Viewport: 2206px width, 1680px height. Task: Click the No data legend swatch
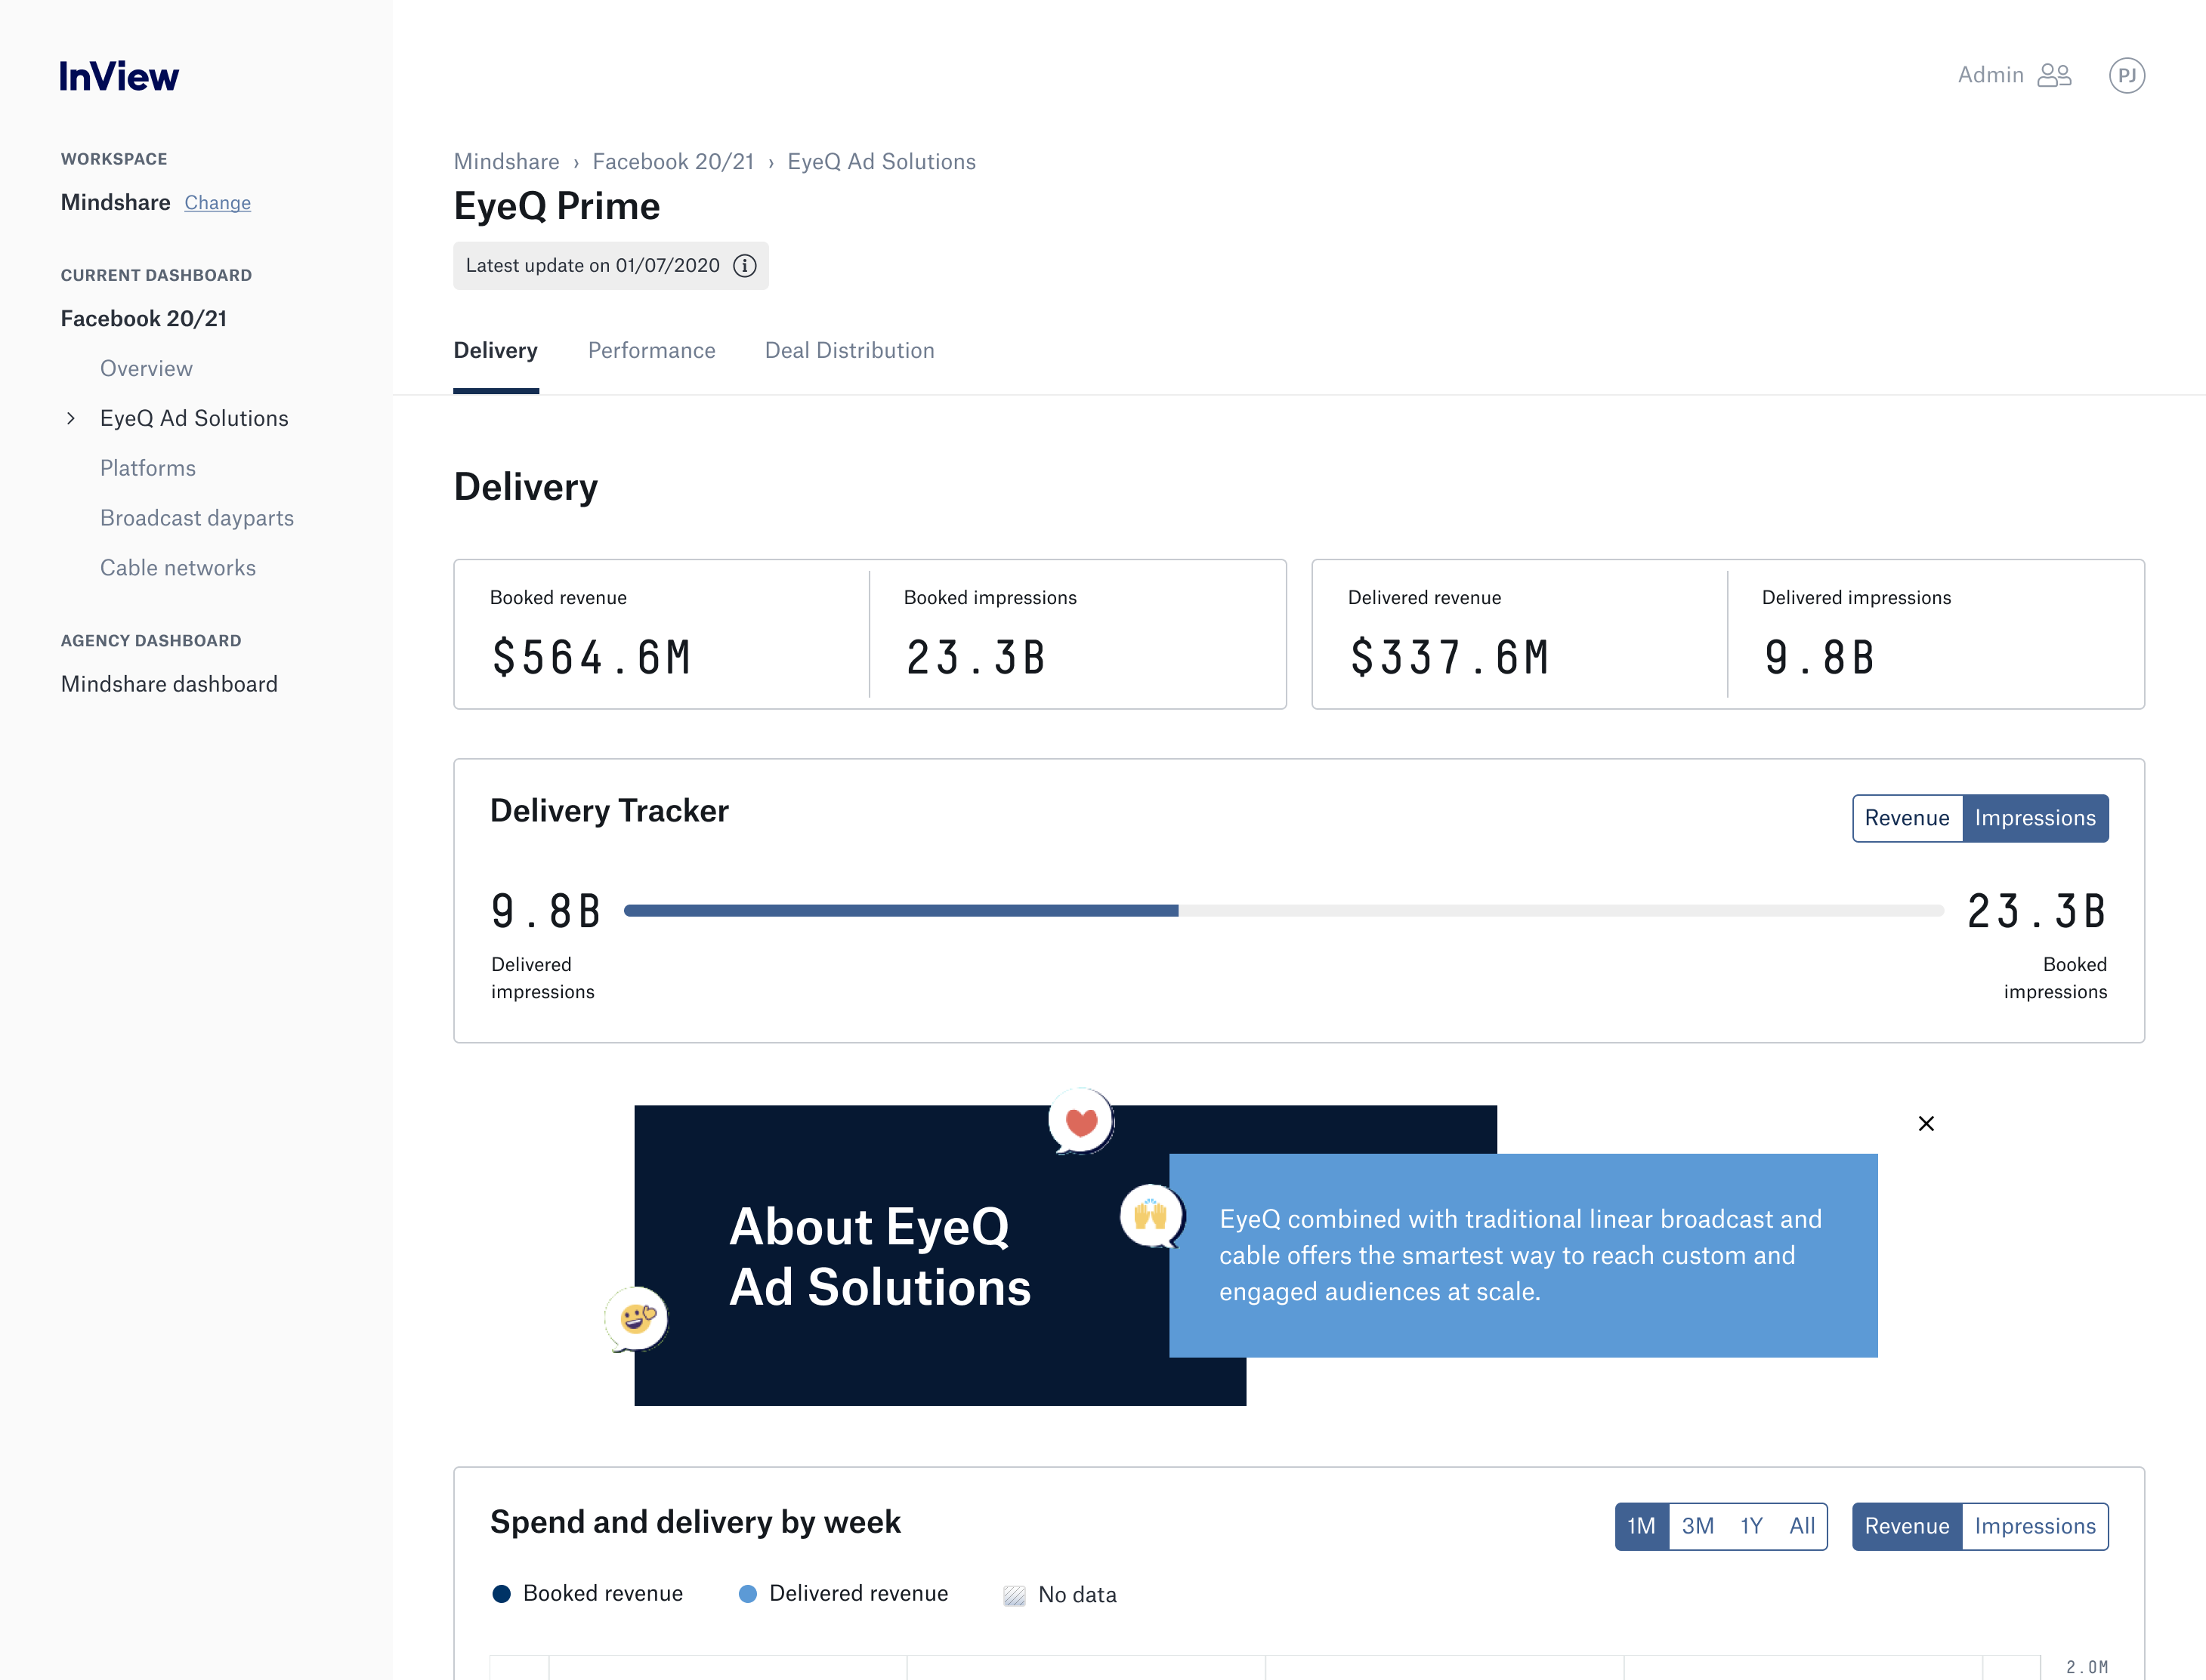coord(1013,1595)
